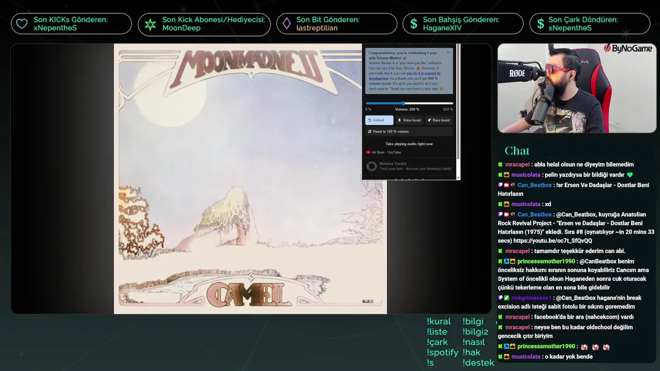Click musicolata username on the pelin yazdıysa message

[x=525, y=175]
